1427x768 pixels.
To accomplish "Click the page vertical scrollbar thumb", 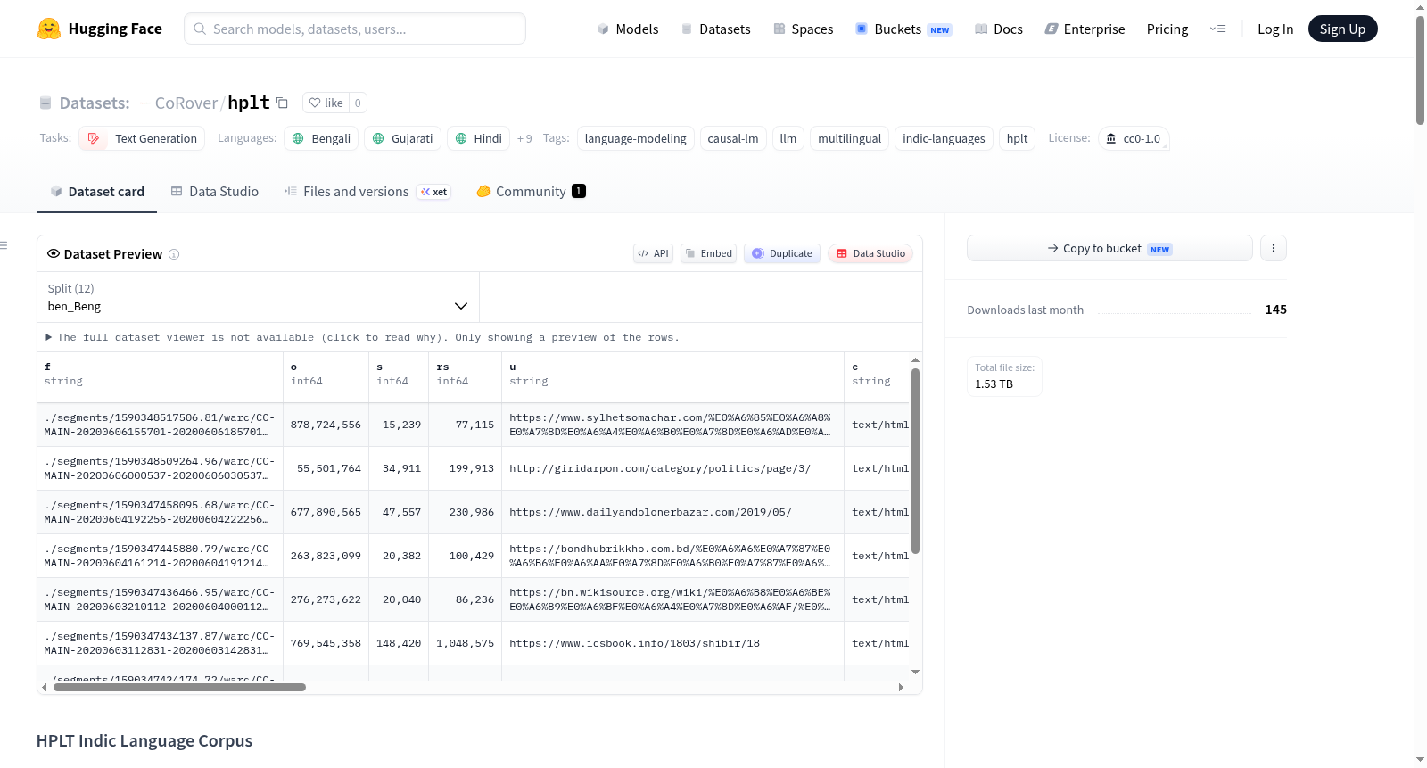I will click(x=1420, y=70).
